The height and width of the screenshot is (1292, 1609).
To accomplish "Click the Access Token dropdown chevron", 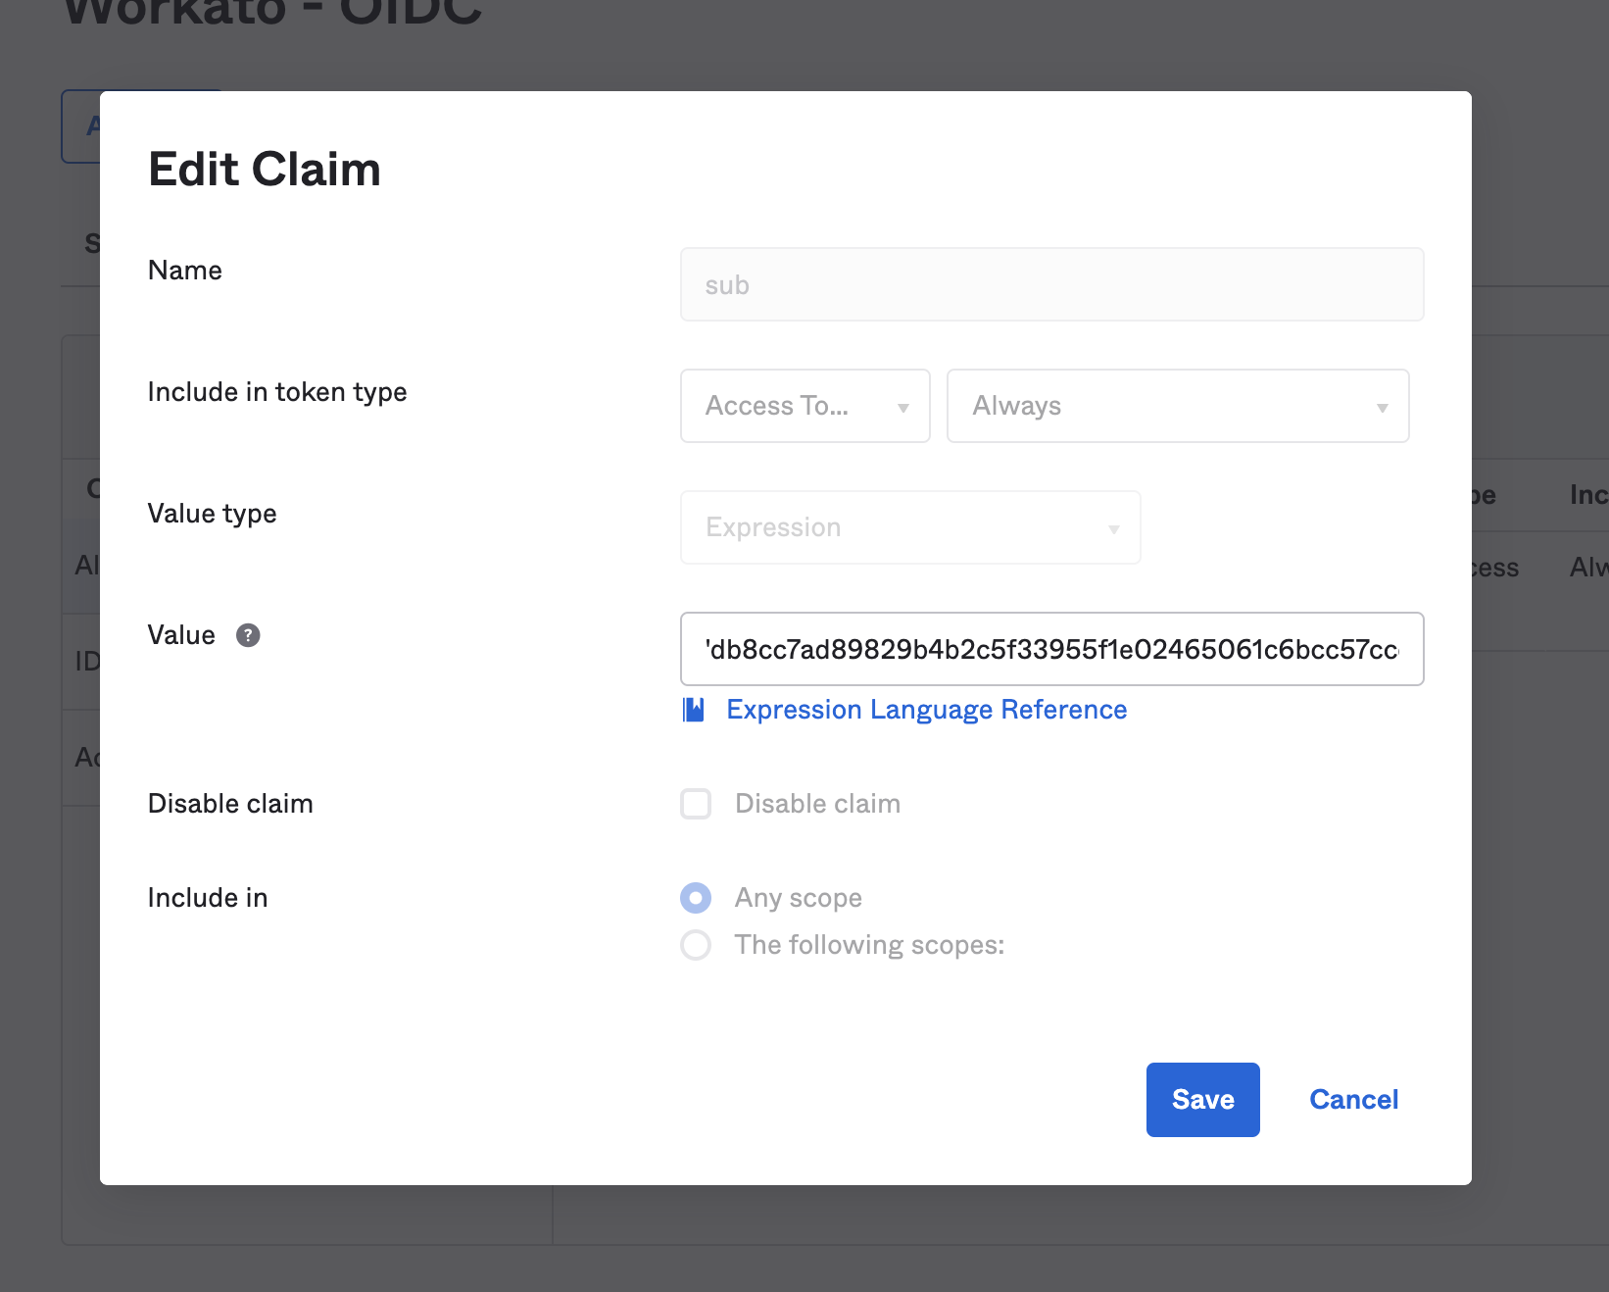I will pos(902,406).
